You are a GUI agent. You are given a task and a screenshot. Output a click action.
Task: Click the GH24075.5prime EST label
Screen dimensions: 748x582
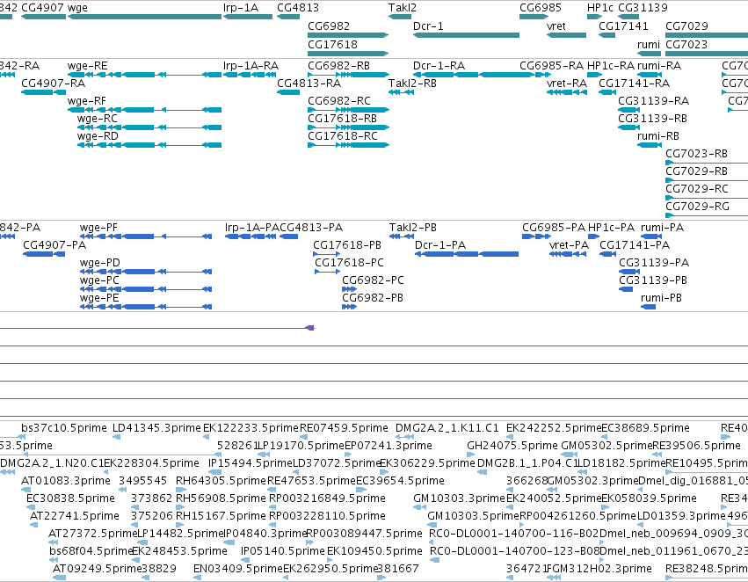point(512,445)
